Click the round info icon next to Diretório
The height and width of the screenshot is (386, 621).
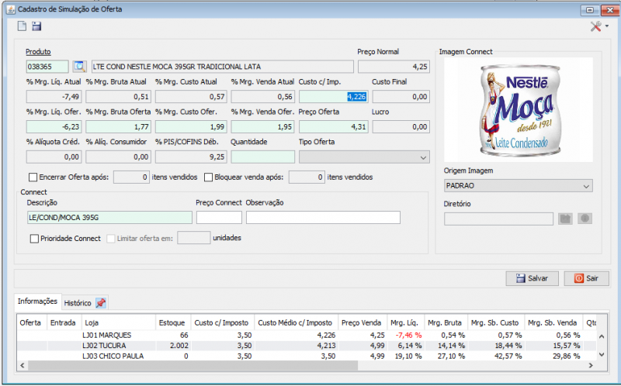tap(585, 219)
